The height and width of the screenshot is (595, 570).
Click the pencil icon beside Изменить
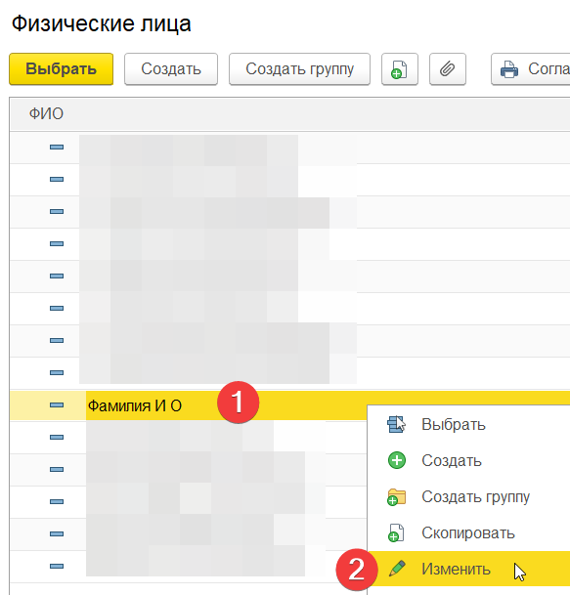tap(397, 569)
